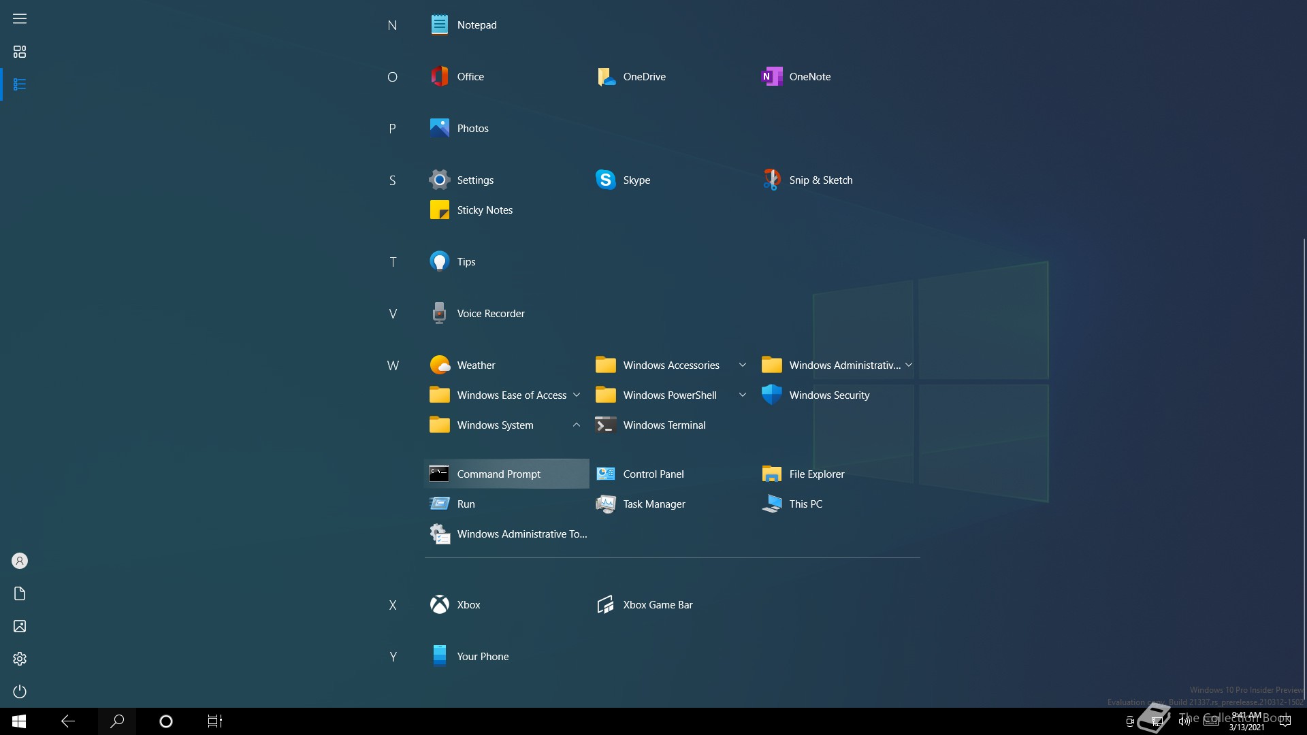1307x735 pixels.
Task: Select the all apps list view
Action: pyautogui.click(x=20, y=84)
